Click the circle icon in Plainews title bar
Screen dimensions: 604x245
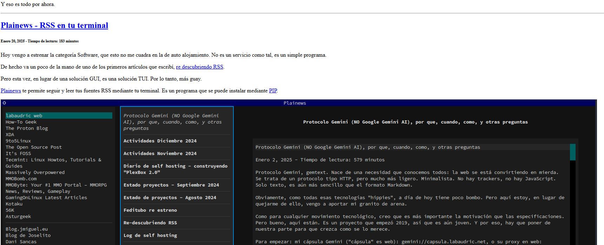pyautogui.click(x=4, y=103)
